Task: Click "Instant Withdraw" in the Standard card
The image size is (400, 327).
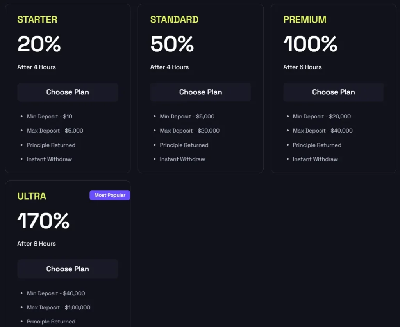Action: pyautogui.click(x=182, y=159)
